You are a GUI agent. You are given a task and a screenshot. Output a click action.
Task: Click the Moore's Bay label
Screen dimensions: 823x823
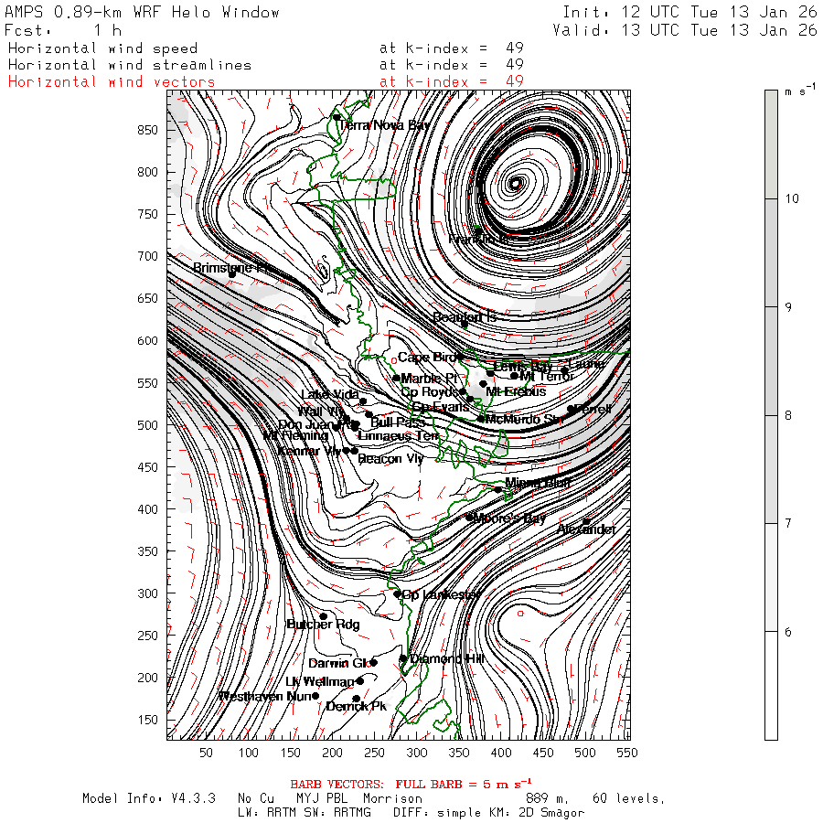[x=509, y=518]
